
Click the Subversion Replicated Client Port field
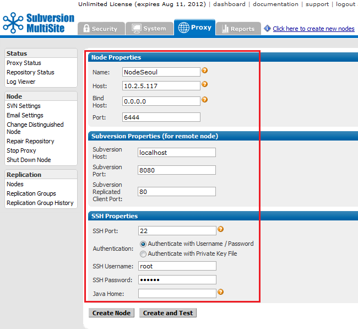click(177, 191)
